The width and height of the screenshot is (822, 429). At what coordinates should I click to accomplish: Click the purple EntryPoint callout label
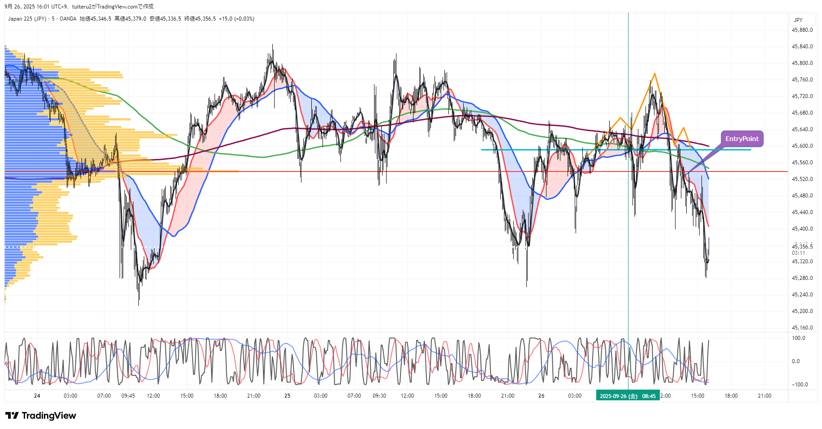(742, 139)
